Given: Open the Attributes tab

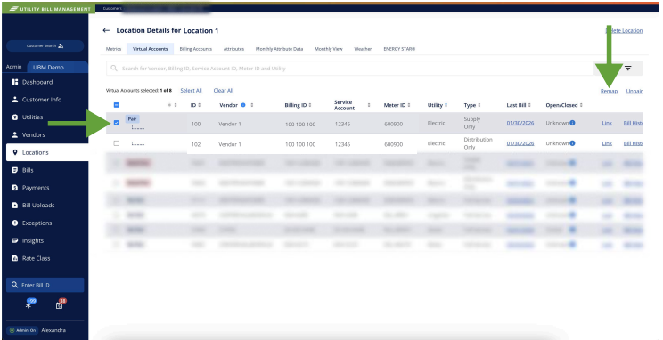Looking at the screenshot, I should 233,49.
